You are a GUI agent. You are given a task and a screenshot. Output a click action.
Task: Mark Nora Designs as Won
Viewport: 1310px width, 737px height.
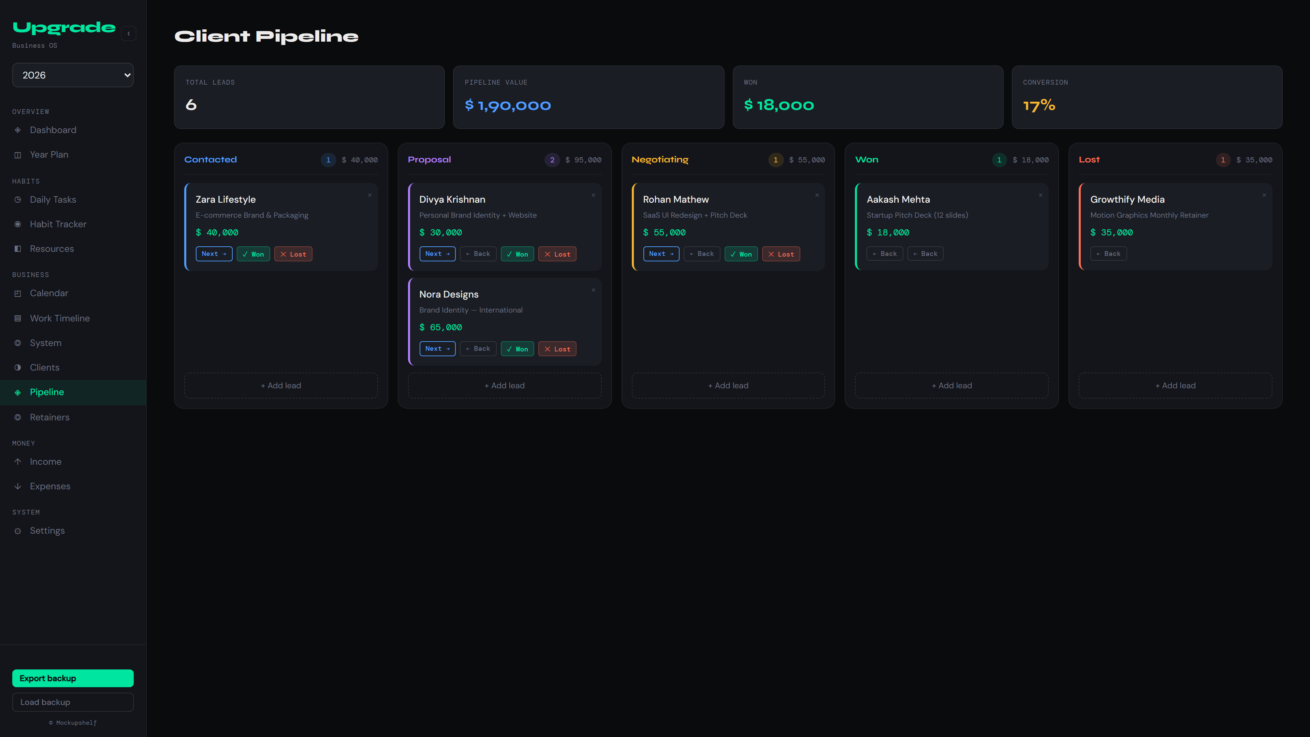tap(517, 348)
